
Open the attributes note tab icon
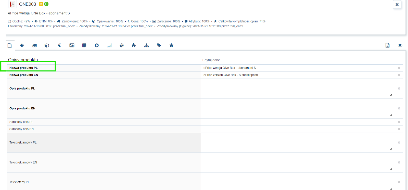[x=84, y=45]
